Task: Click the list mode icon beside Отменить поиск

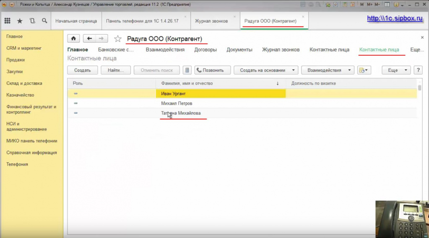Action: [187, 70]
